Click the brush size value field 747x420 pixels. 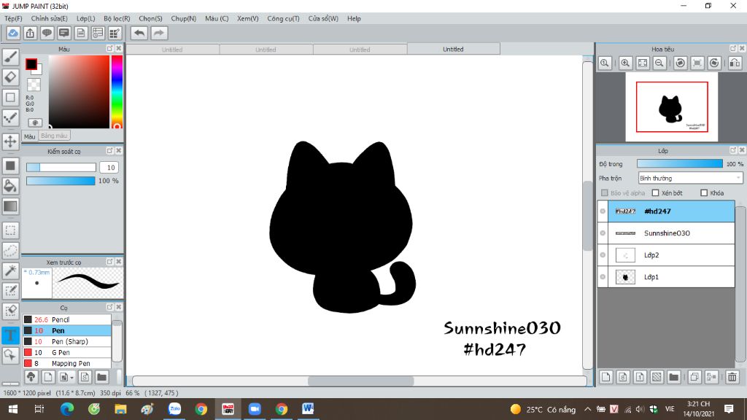110,168
